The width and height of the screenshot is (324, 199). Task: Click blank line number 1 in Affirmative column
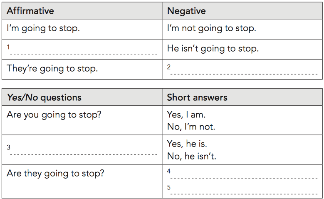(84, 54)
